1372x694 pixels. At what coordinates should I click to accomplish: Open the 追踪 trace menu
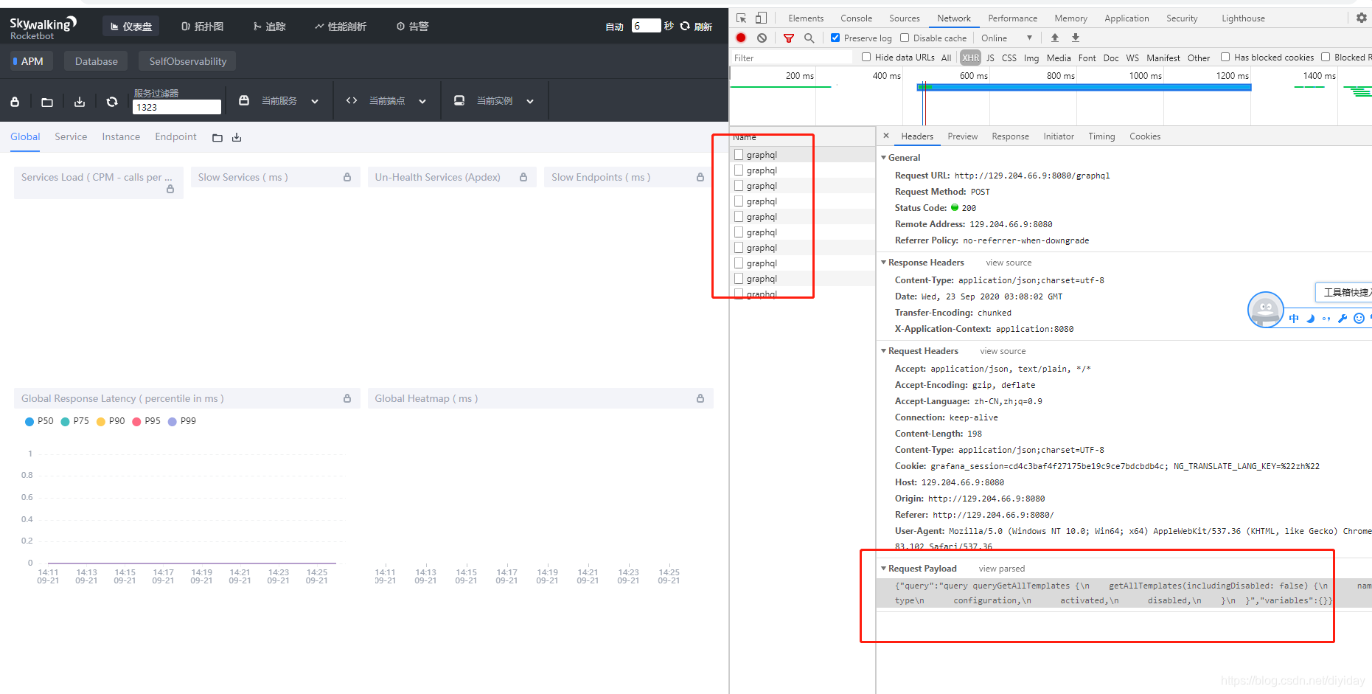[269, 27]
